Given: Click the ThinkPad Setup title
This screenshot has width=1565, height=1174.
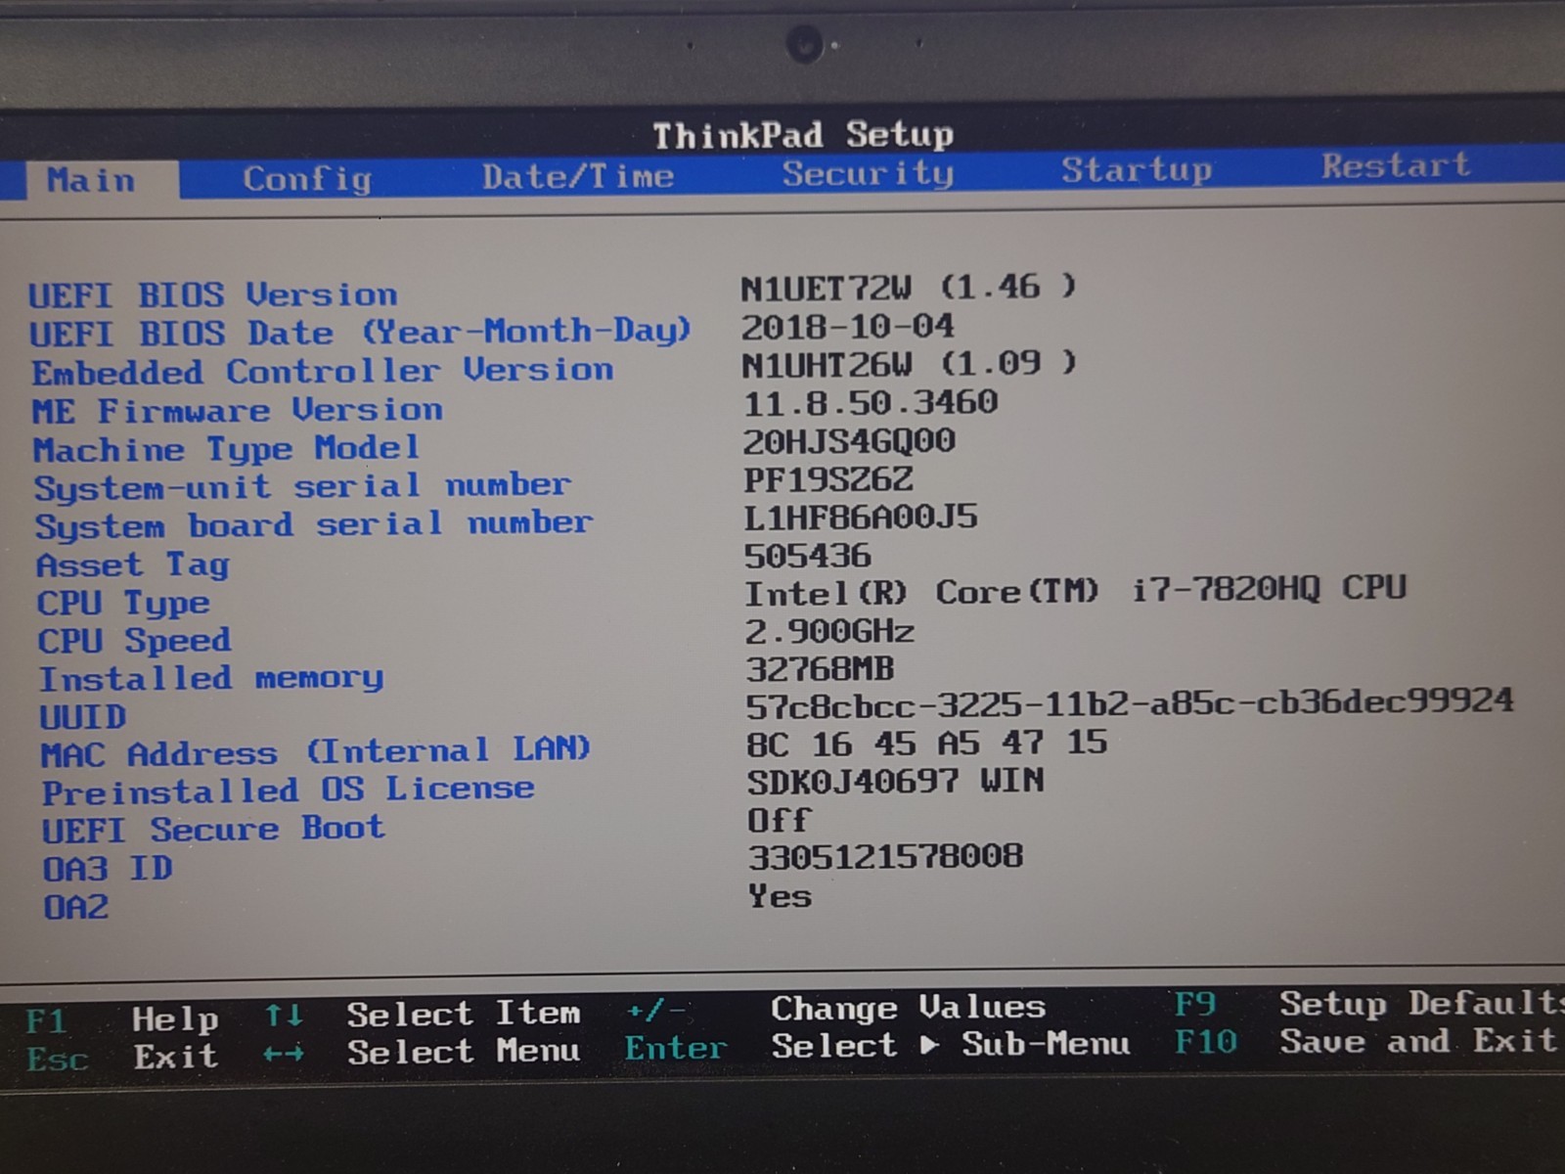Looking at the screenshot, I should (x=803, y=134).
